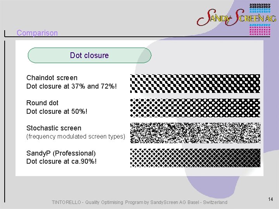Click the chaindot screen pattern strip
Image resolution: width=279 pixels, height=209 pixels.
coord(195,84)
